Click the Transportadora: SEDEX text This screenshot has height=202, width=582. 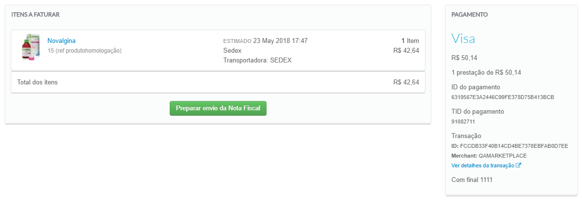[x=258, y=61]
